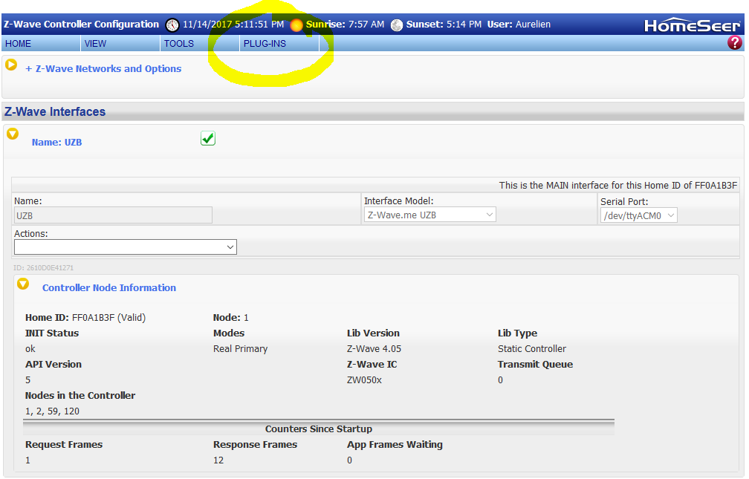
Task: Click the sunset moon icon
Action: pyautogui.click(x=397, y=25)
